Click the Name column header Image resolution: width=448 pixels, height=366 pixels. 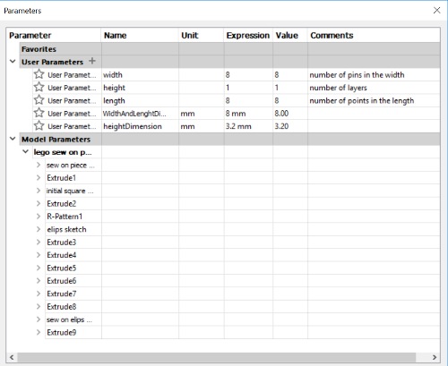click(140, 35)
